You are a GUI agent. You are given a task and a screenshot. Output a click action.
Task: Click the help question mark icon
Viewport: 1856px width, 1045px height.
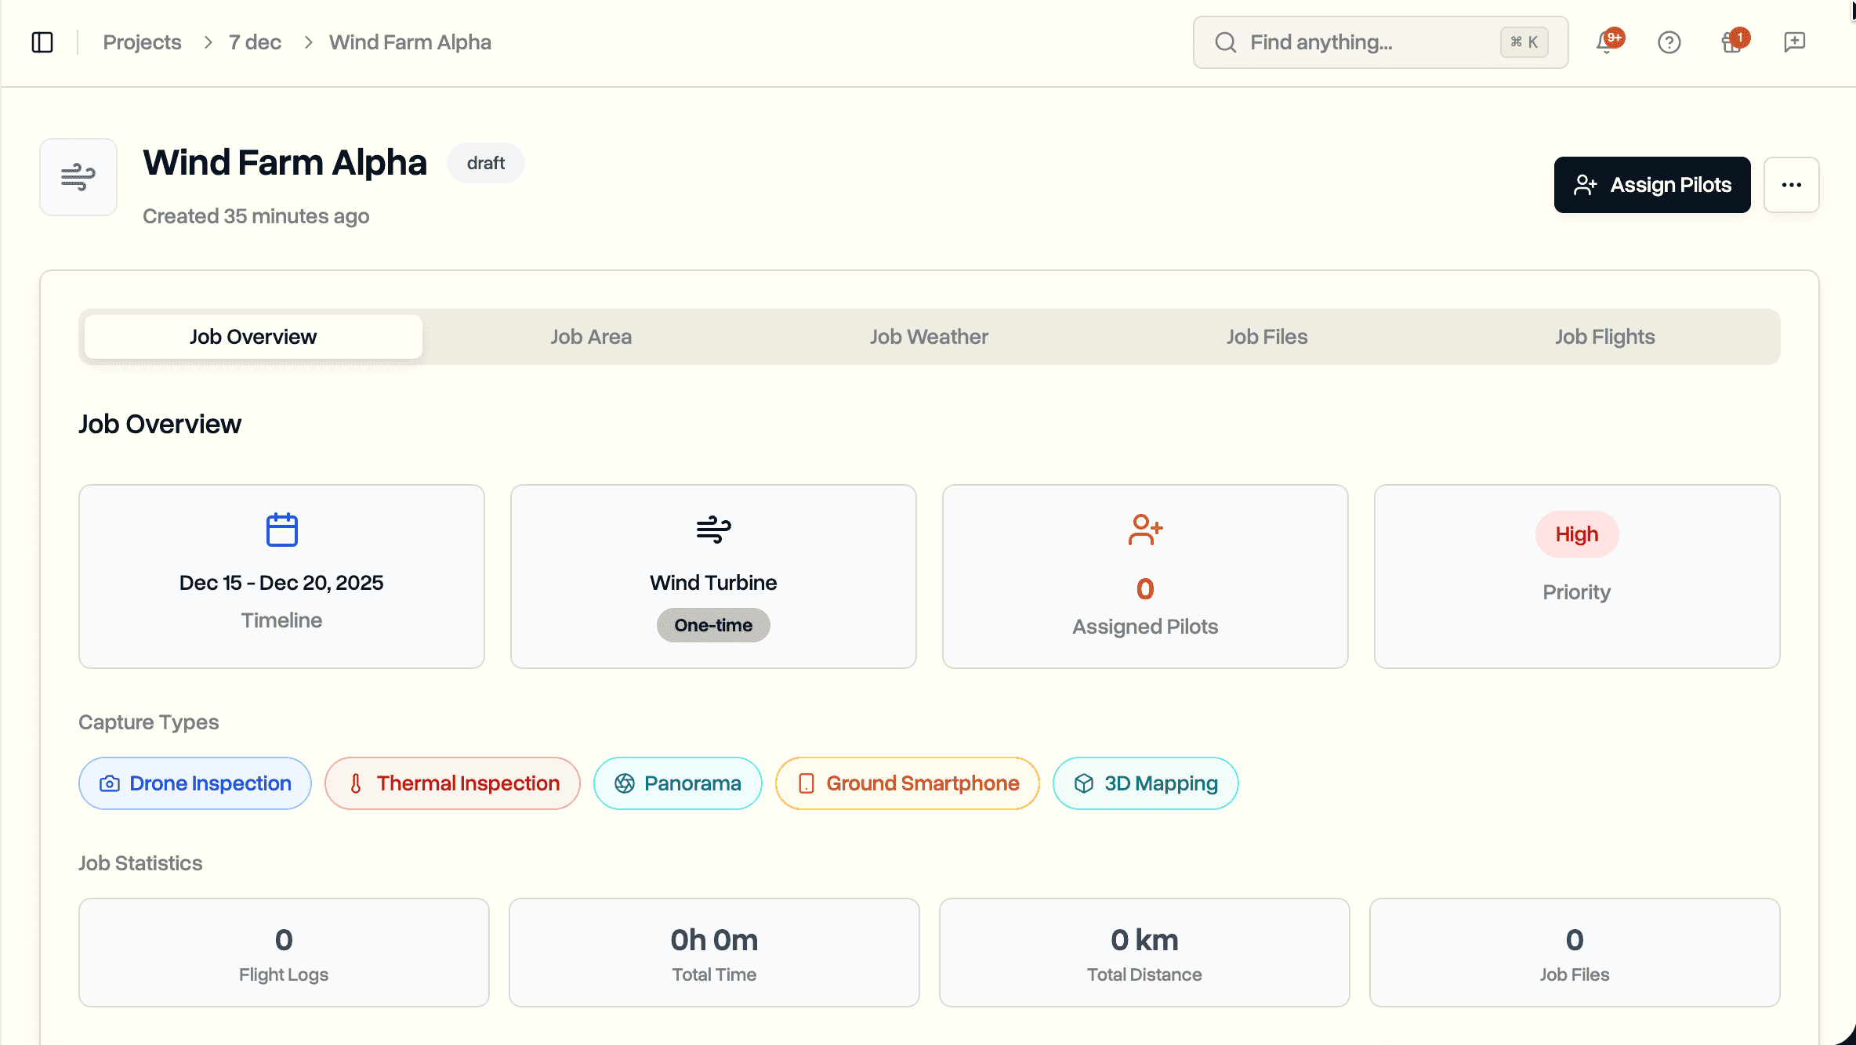pos(1669,42)
